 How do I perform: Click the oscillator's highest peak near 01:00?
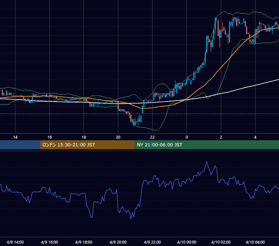pyautogui.click(x=206, y=162)
